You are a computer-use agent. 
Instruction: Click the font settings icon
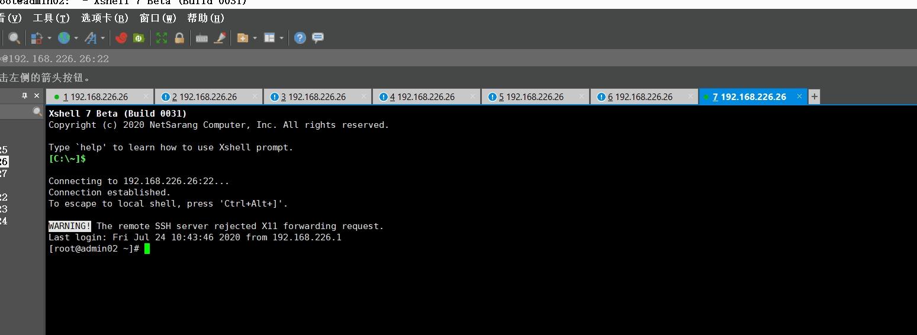pos(91,38)
